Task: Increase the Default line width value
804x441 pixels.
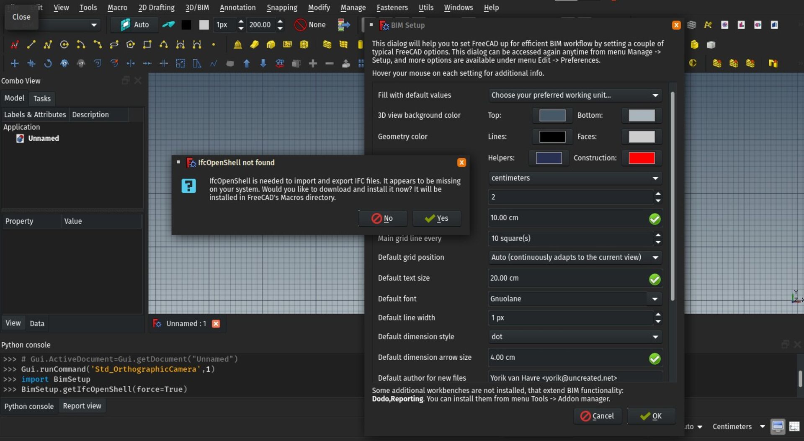Action: (x=658, y=314)
